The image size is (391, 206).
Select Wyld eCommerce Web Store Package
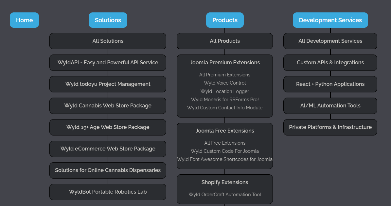coord(108,149)
